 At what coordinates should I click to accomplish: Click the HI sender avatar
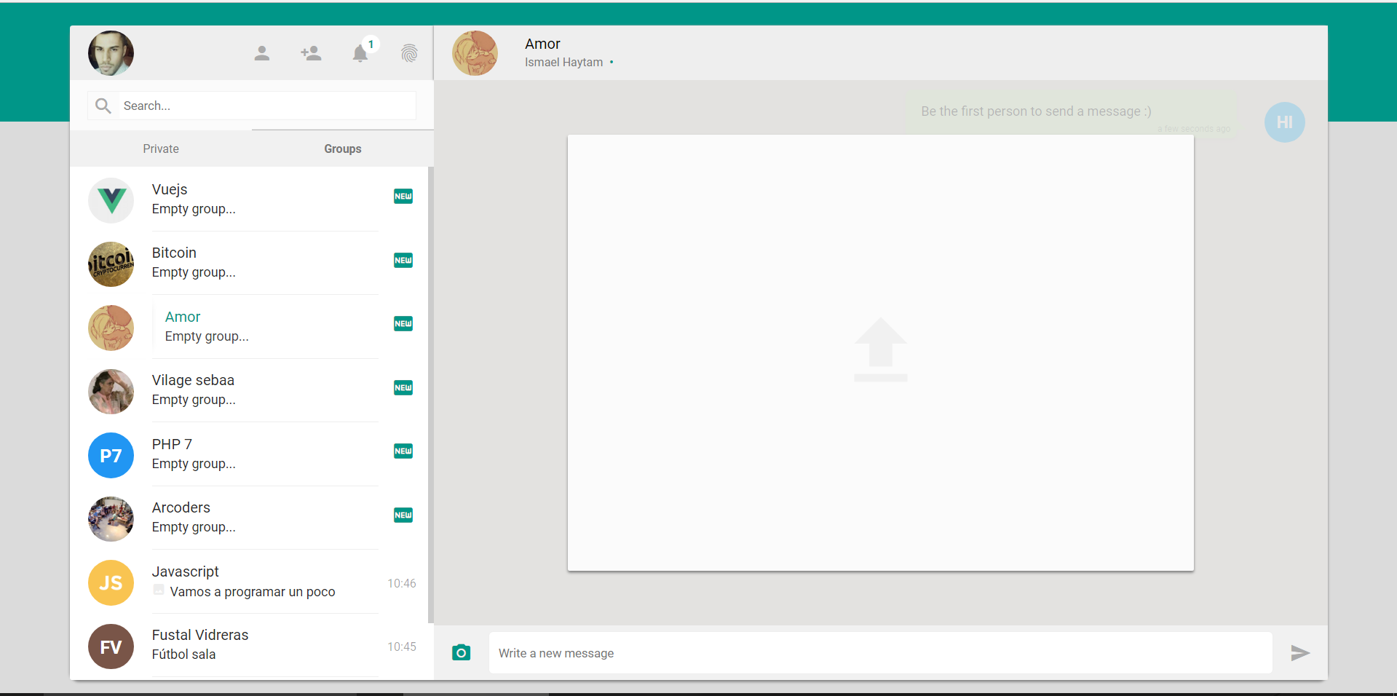1285,122
